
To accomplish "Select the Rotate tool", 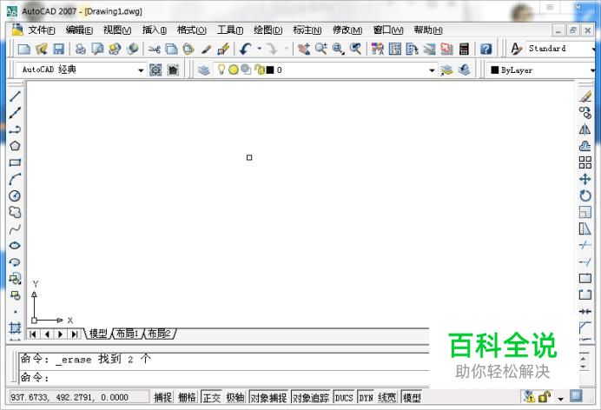I will (x=584, y=195).
